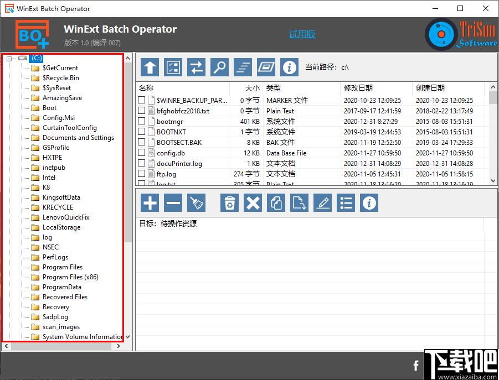Open the inetpub folder
Image resolution: width=499 pixels, height=380 pixels.
coord(54,168)
